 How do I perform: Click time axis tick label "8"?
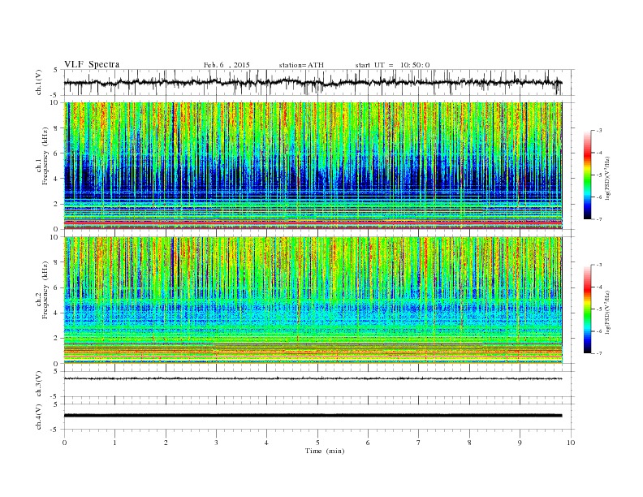pos(469,443)
